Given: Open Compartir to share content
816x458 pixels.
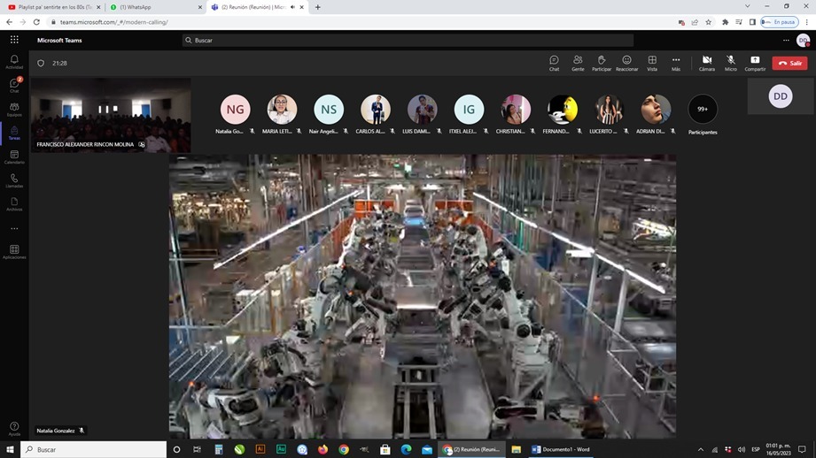Looking at the screenshot, I should point(755,63).
